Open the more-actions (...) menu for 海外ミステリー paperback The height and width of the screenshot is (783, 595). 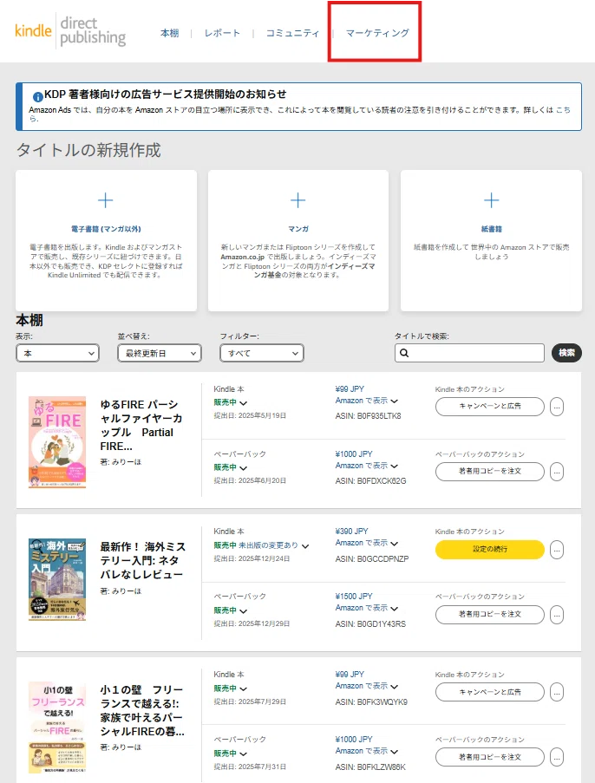tap(557, 615)
